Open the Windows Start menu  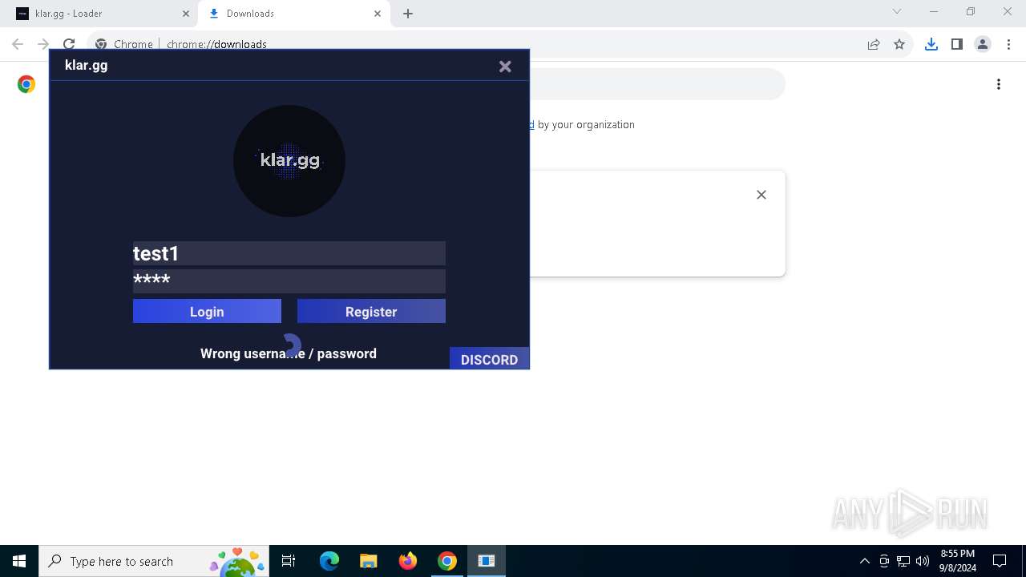click(19, 561)
